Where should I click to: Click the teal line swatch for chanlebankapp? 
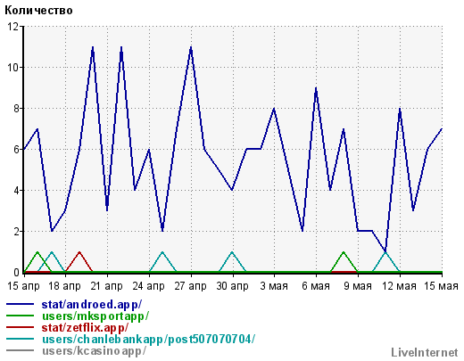(20, 339)
